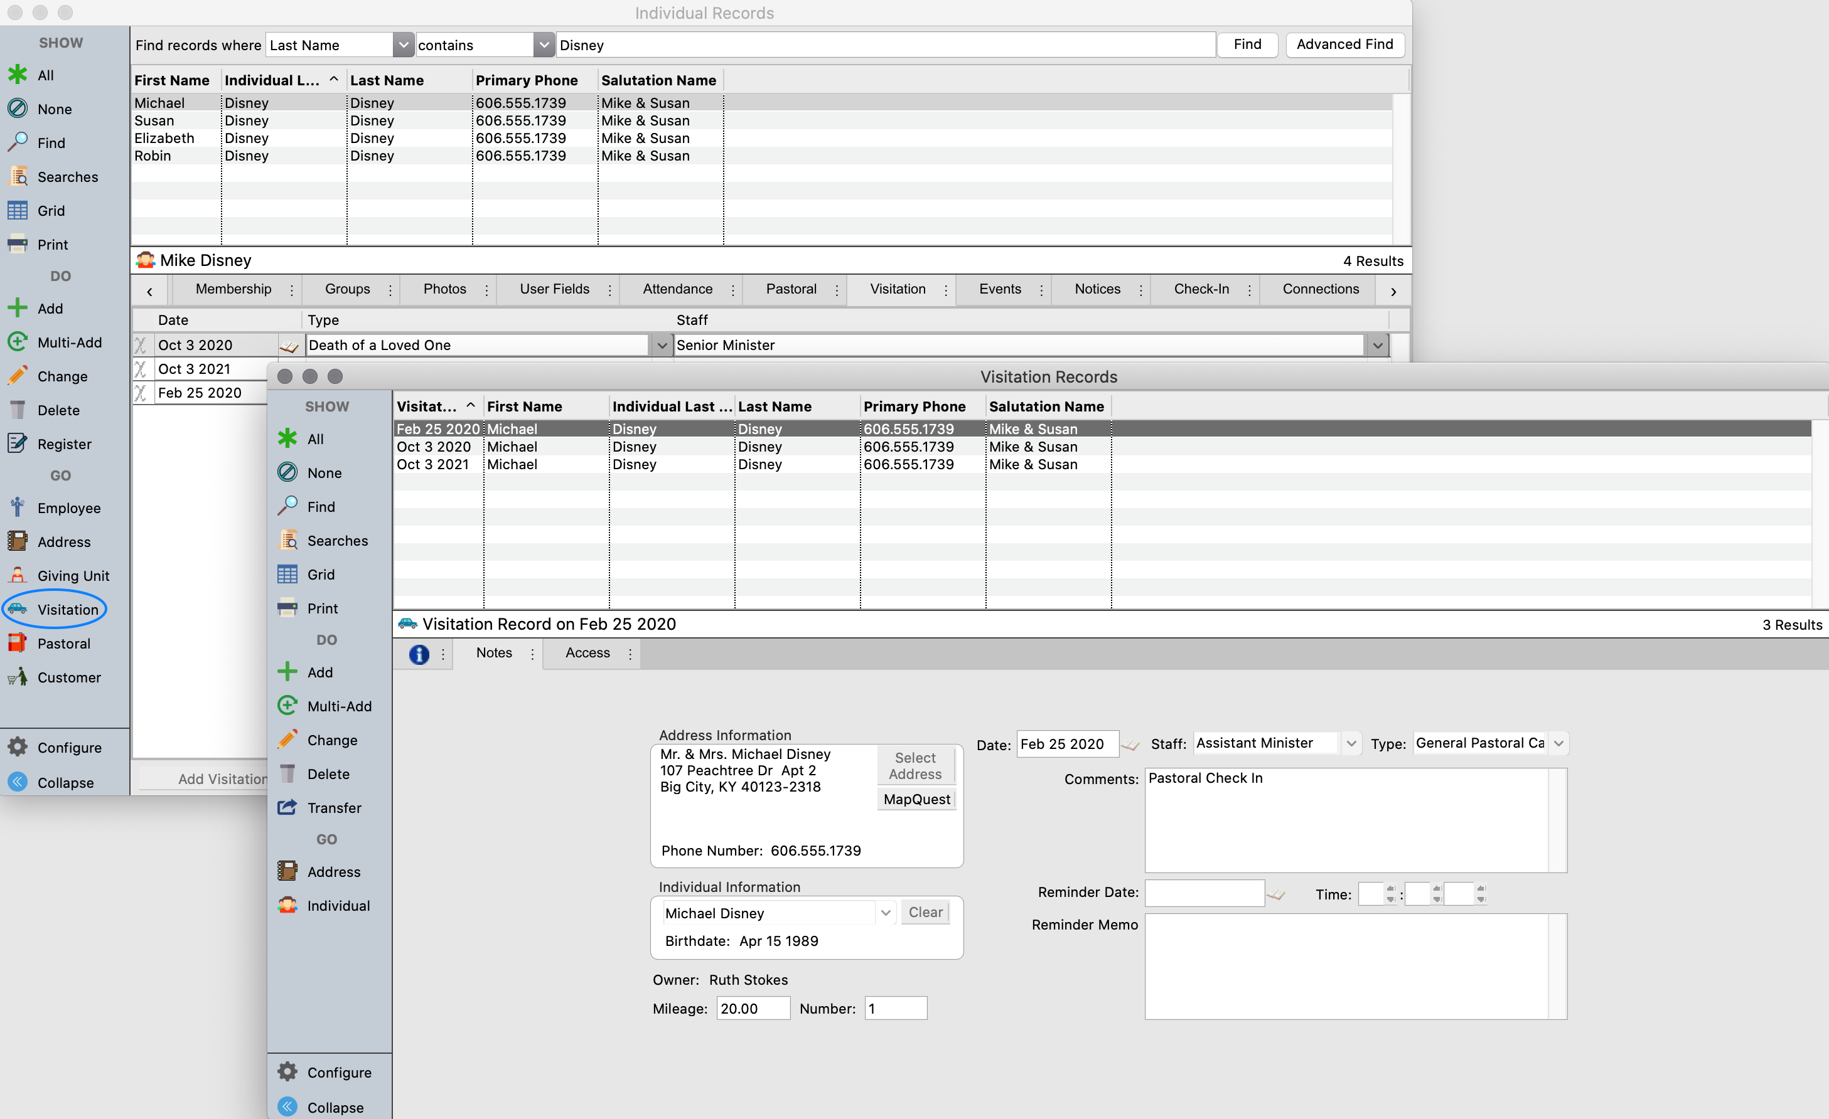Open the Type General Pastoral Care dropdown

[x=1559, y=743]
